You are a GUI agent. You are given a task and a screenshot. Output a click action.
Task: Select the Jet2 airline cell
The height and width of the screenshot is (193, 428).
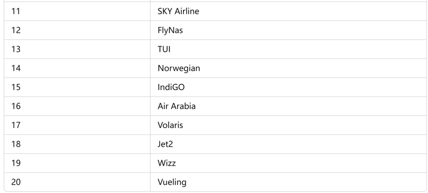(x=288, y=144)
